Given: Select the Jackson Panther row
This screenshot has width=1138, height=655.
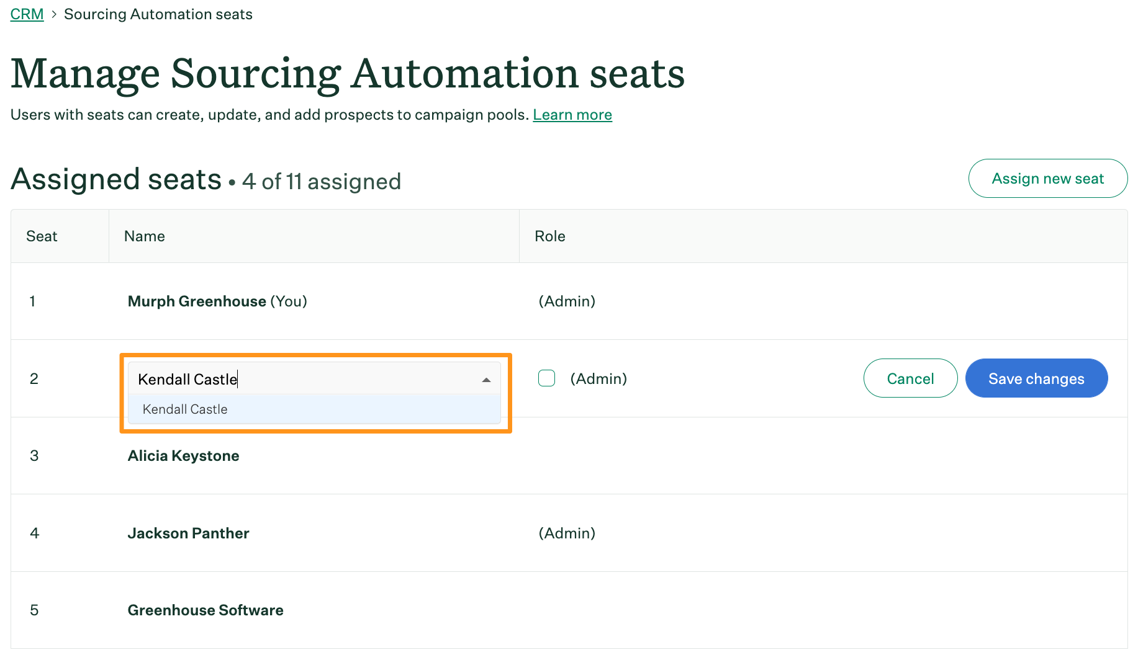Looking at the screenshot, I should pos(188,533).
